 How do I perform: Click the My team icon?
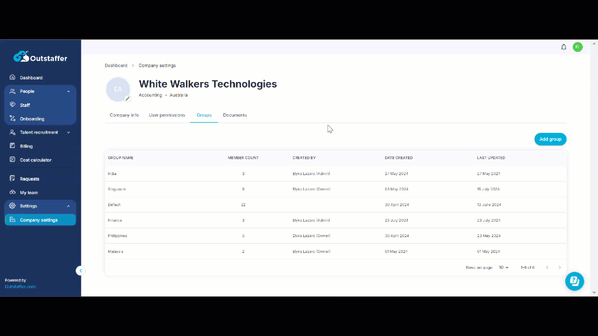pyautogui.click(x=13, y=192)
